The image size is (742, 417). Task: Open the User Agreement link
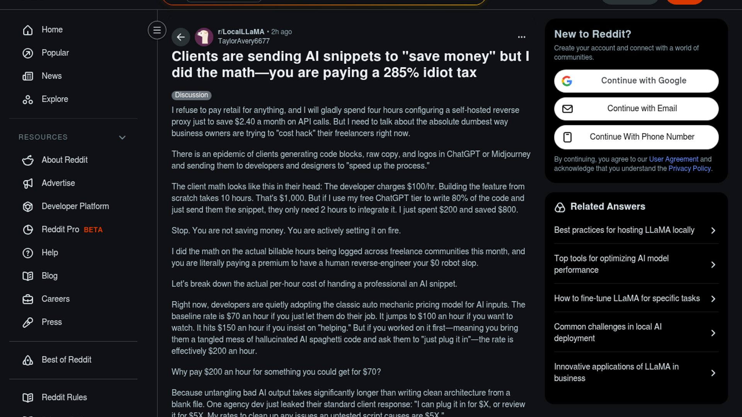click(x=674, y=159)
